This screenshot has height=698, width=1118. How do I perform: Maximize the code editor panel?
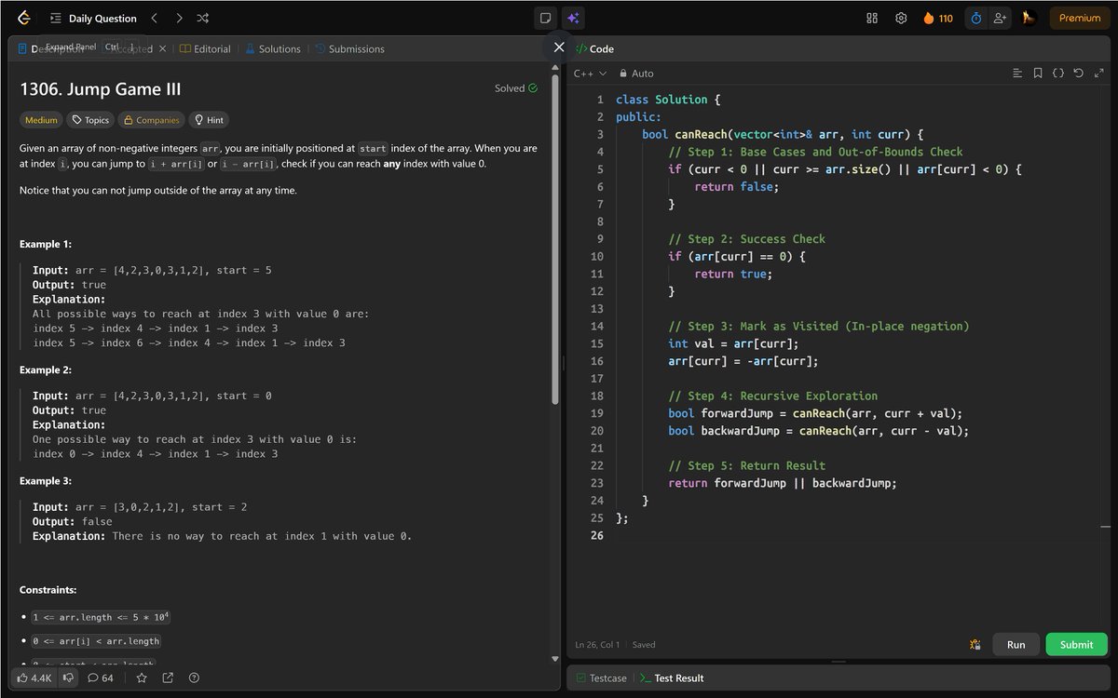click(1098, 73)
